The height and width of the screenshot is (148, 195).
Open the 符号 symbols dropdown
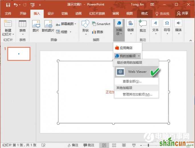(167, 27)
